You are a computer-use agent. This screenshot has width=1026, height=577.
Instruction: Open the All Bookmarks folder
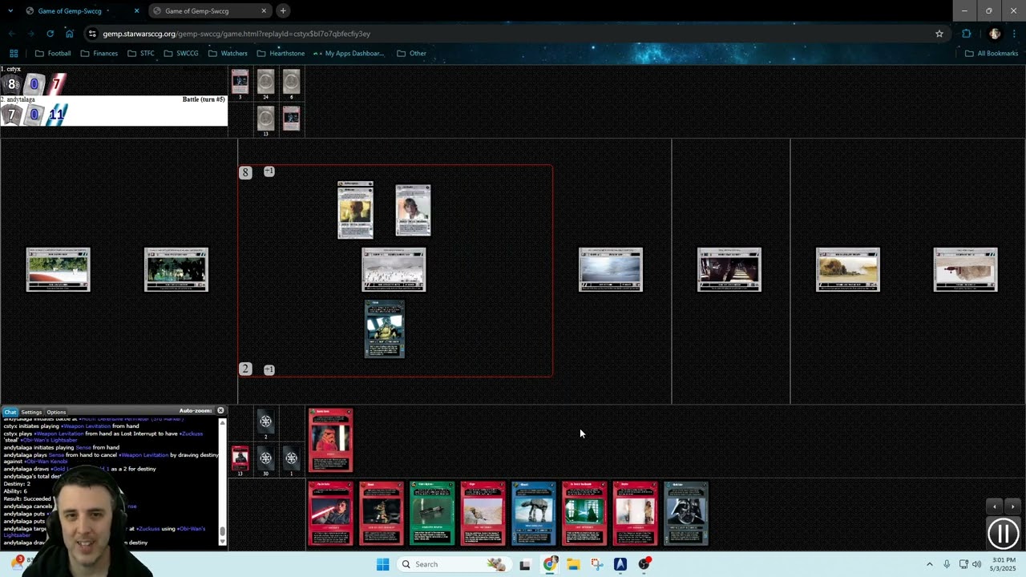[x=992, y=54]
